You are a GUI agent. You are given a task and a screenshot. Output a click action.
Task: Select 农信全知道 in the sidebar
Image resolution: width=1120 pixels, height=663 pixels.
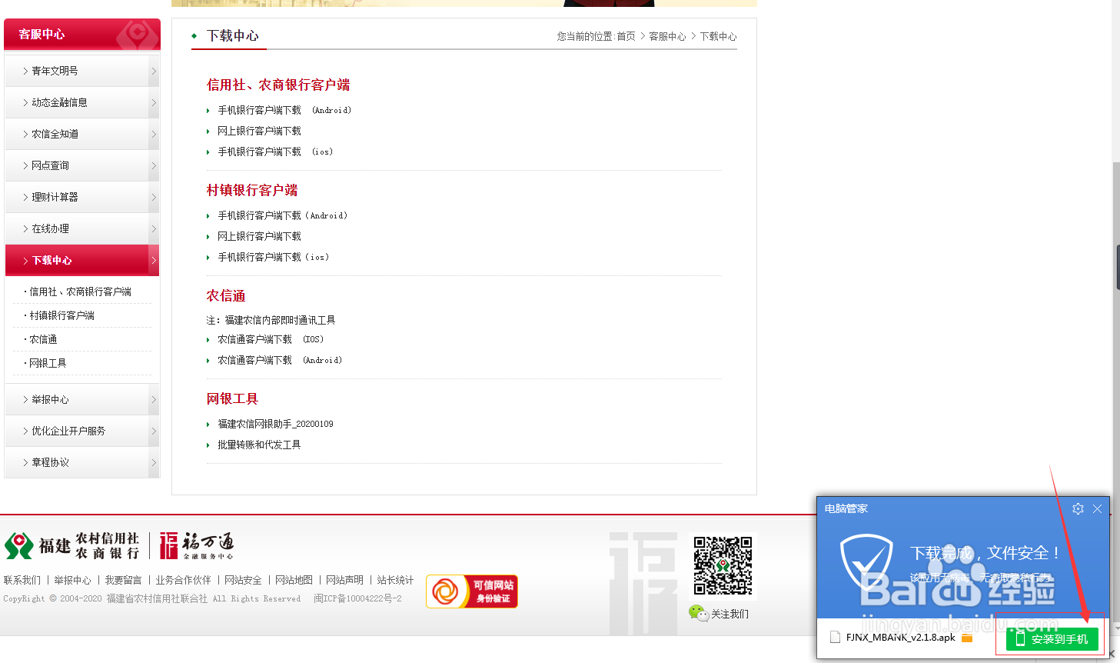(x=82, y=134)
